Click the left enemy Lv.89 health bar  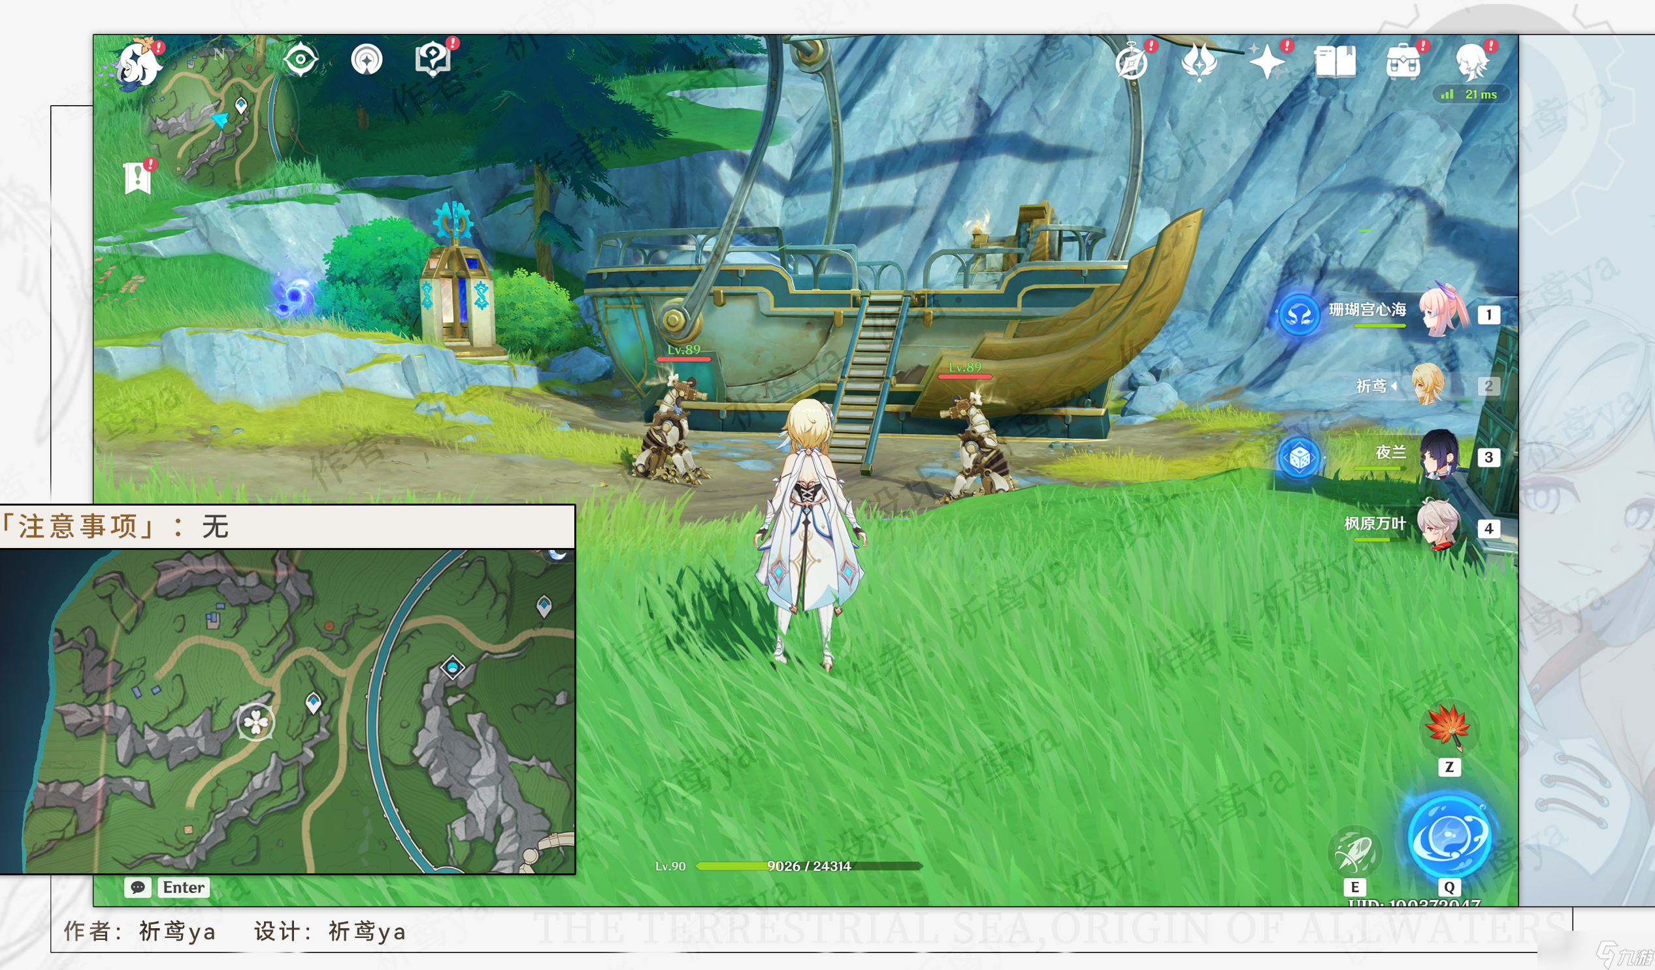[683, 359]
